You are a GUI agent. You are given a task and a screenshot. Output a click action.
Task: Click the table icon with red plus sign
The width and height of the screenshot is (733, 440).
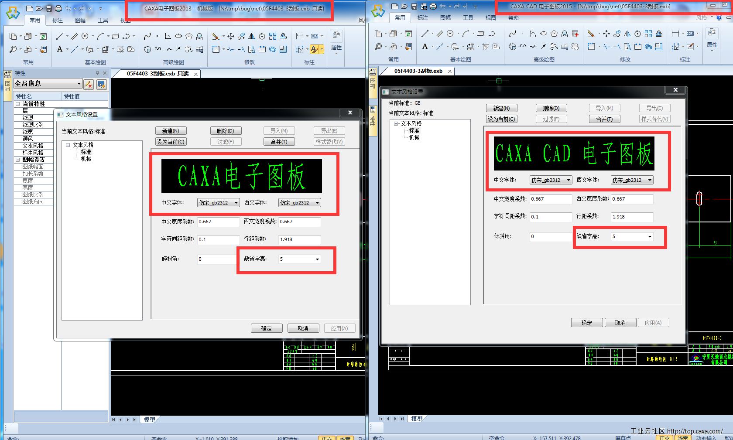(575, 34)
